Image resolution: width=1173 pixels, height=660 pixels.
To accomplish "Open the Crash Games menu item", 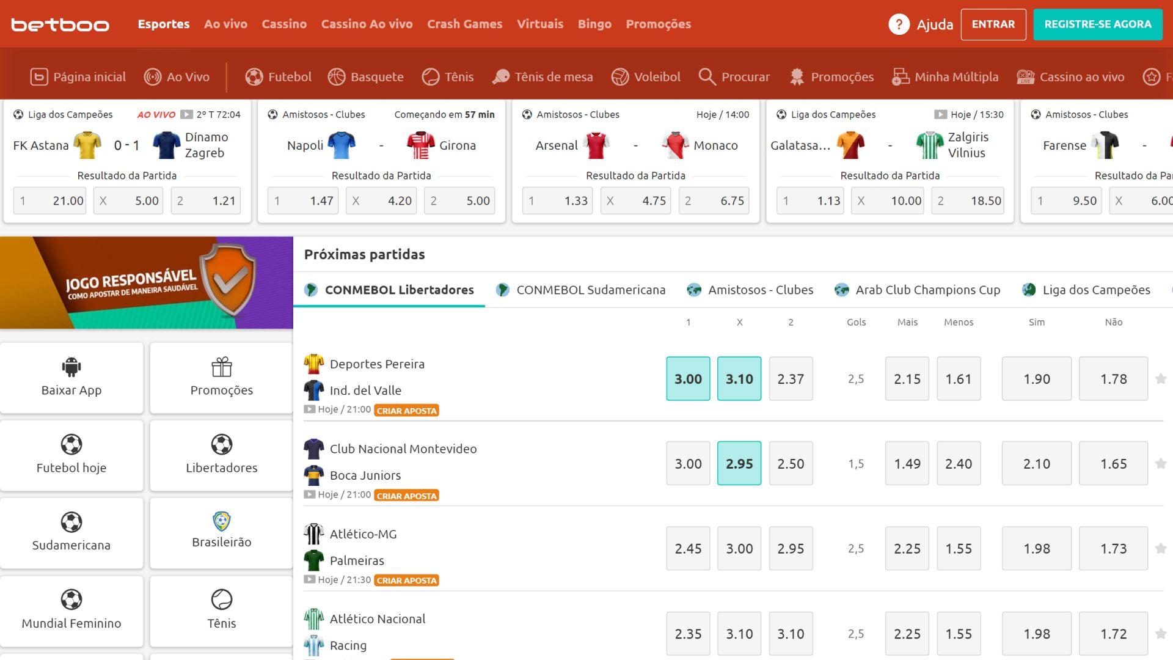I will [464, 24].
